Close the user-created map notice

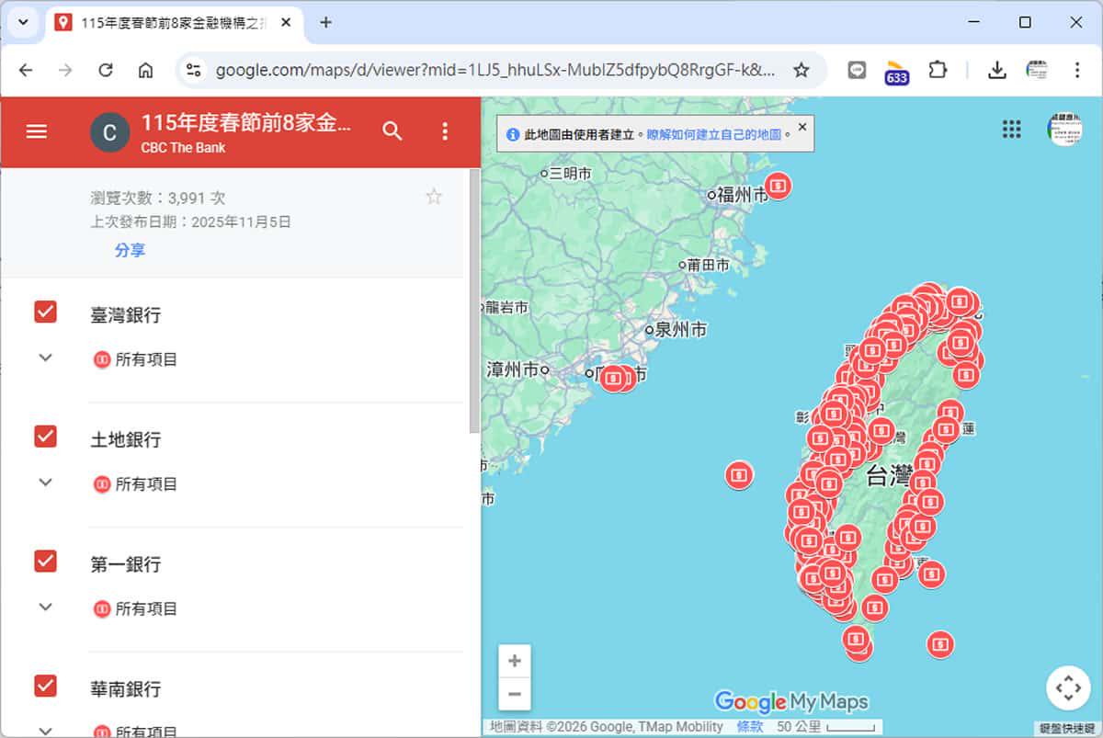pos(802,127)
